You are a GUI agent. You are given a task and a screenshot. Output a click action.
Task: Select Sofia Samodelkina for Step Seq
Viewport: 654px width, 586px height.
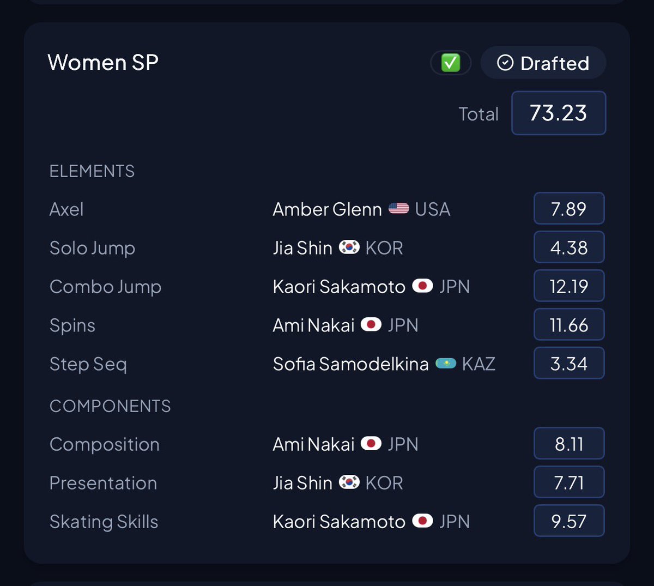[350, 364]
